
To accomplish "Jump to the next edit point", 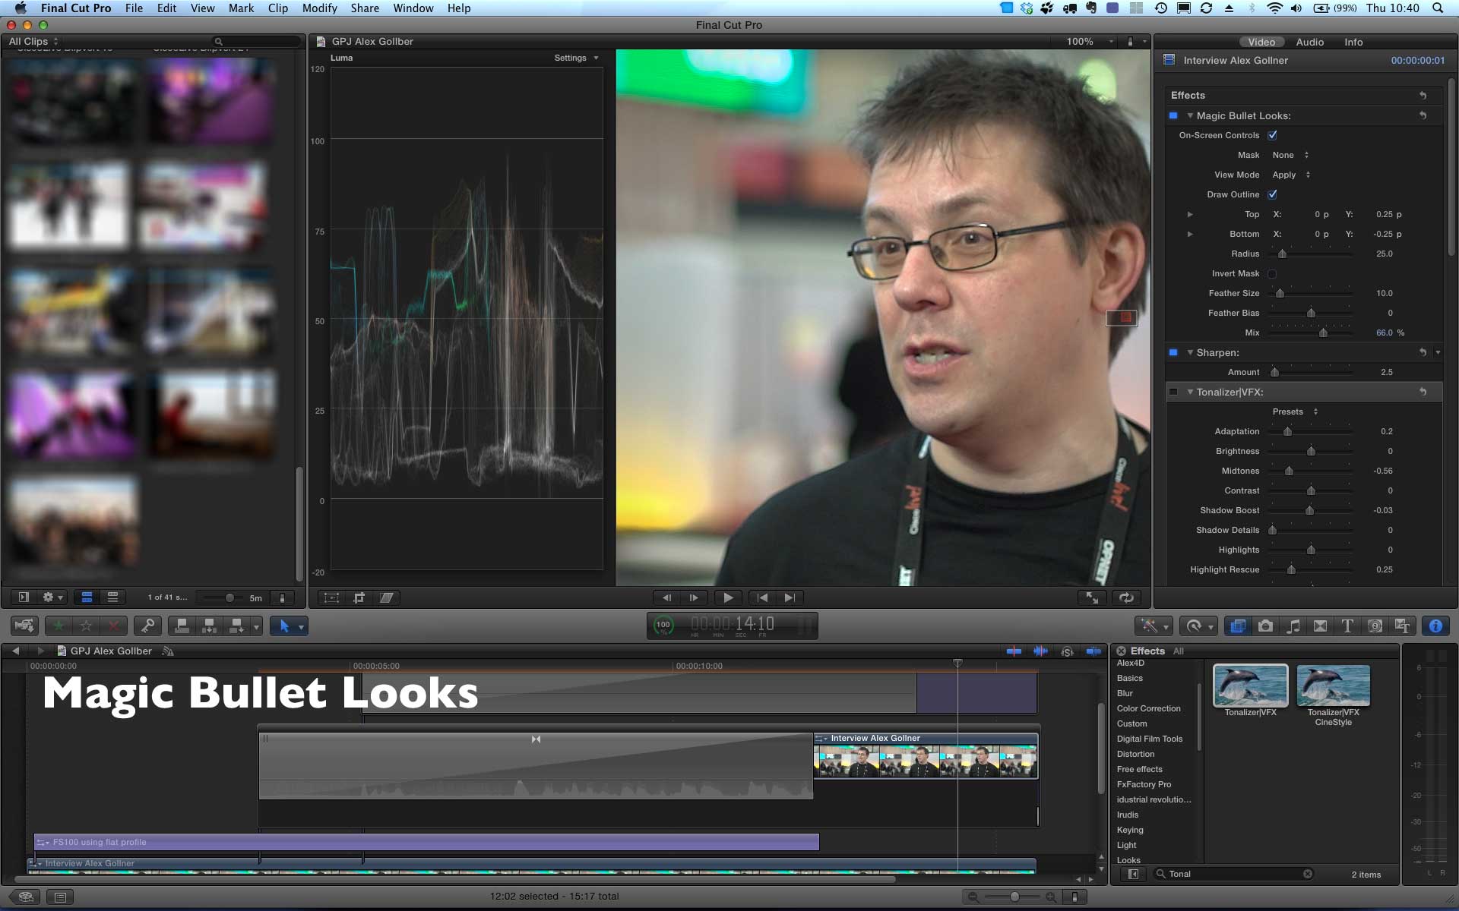I will tap(790, 598).
